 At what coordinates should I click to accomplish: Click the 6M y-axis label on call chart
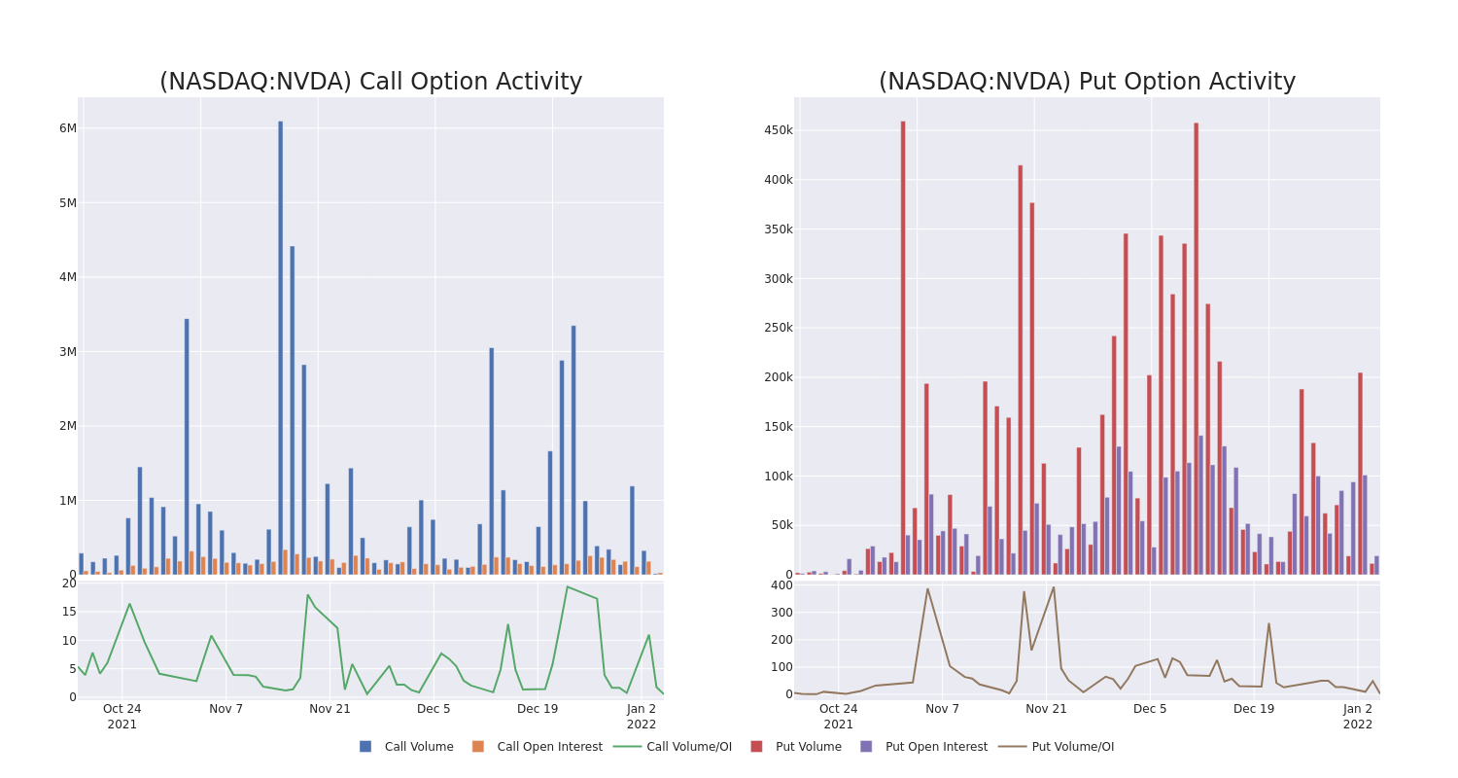(68, 128)
